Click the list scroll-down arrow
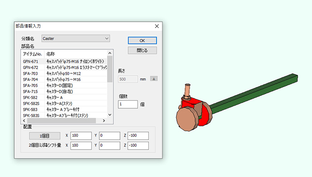312x177 pixels. click(x=110, y=115)
